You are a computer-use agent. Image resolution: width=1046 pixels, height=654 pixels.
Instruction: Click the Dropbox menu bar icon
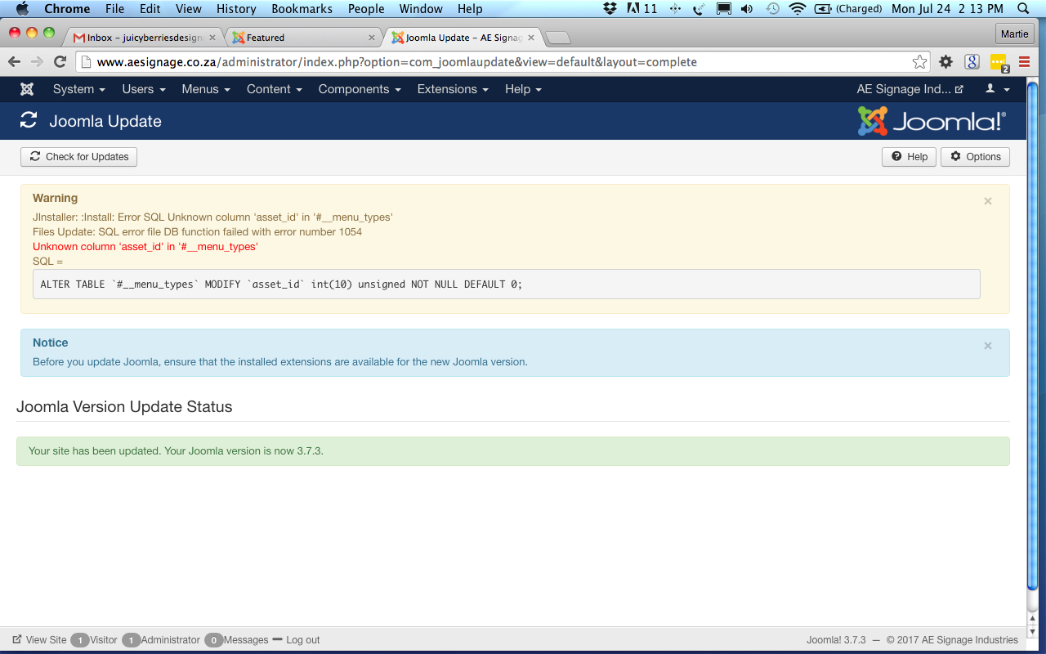(x=610, y=9)
